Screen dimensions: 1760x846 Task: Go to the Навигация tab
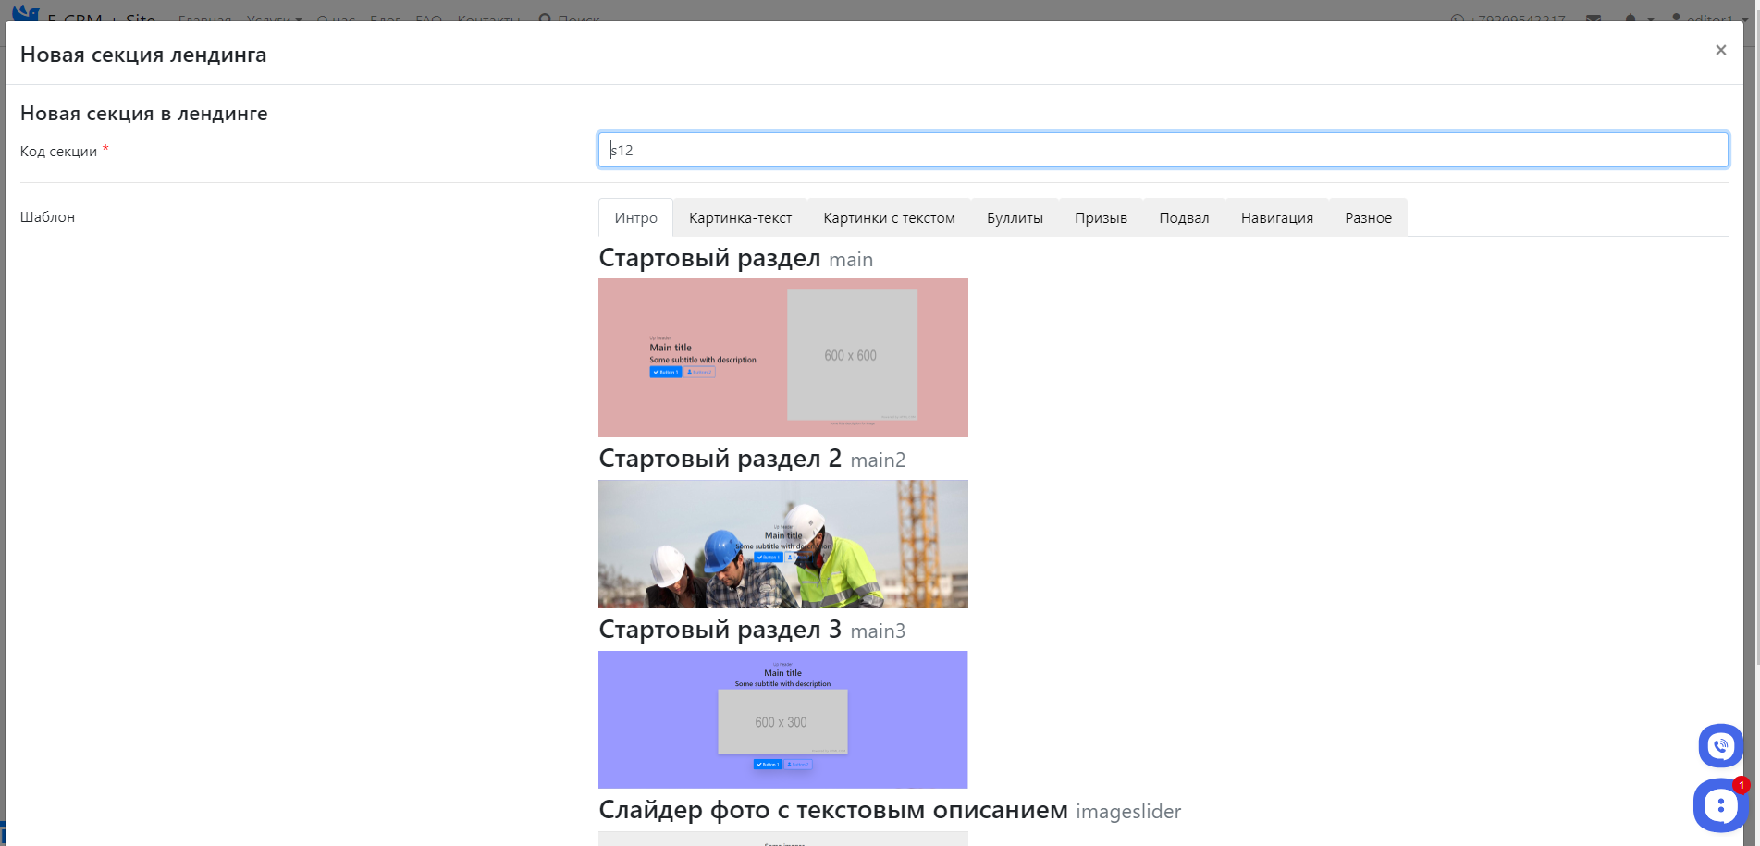1276,218
